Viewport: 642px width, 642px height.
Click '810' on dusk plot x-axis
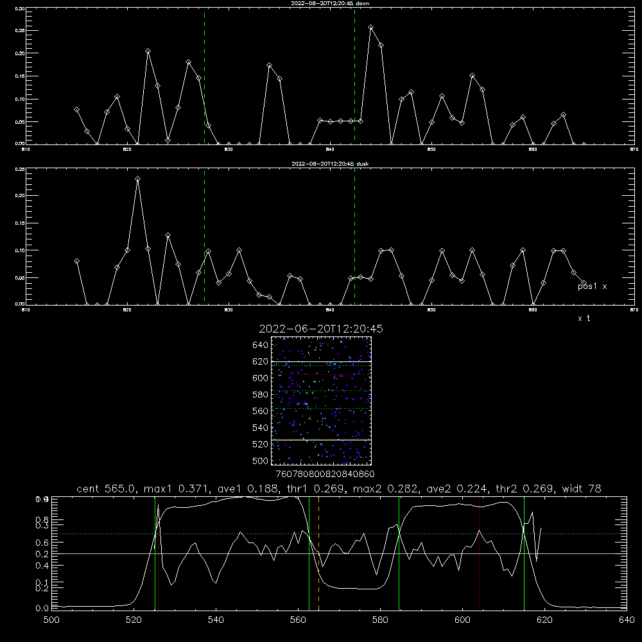26,310
